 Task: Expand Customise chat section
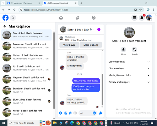point(129,62)
